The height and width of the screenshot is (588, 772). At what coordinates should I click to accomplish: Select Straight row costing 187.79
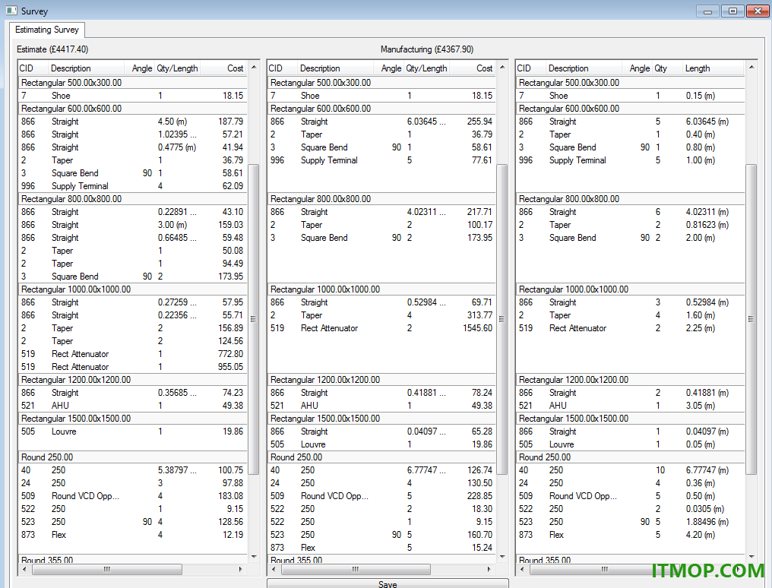[x=133, y=122]
